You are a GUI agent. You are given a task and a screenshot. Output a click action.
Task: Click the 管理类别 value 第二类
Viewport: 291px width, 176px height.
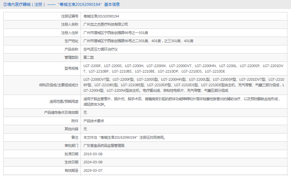coord(89,57)
